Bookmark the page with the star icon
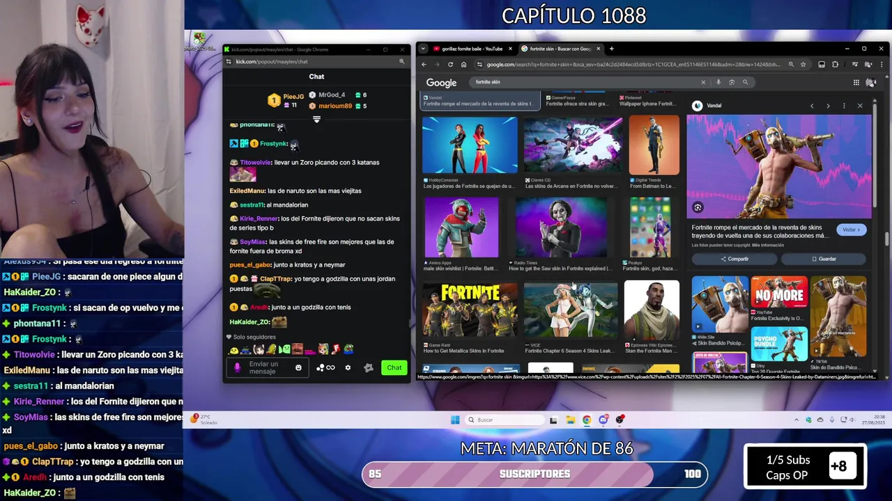This screenshot has width=892, height=501. (803, 65)
